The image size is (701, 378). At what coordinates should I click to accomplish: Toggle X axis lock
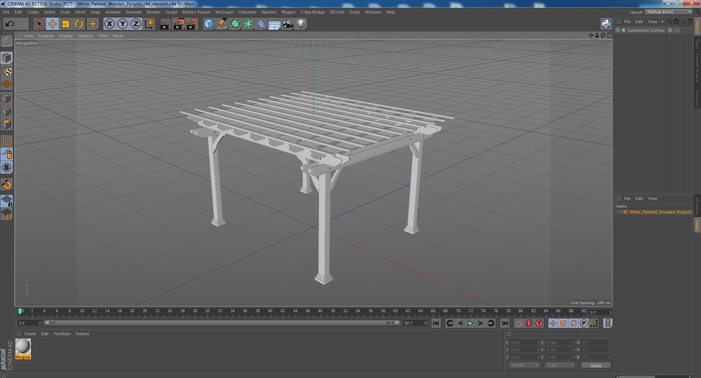coord(109,24)
